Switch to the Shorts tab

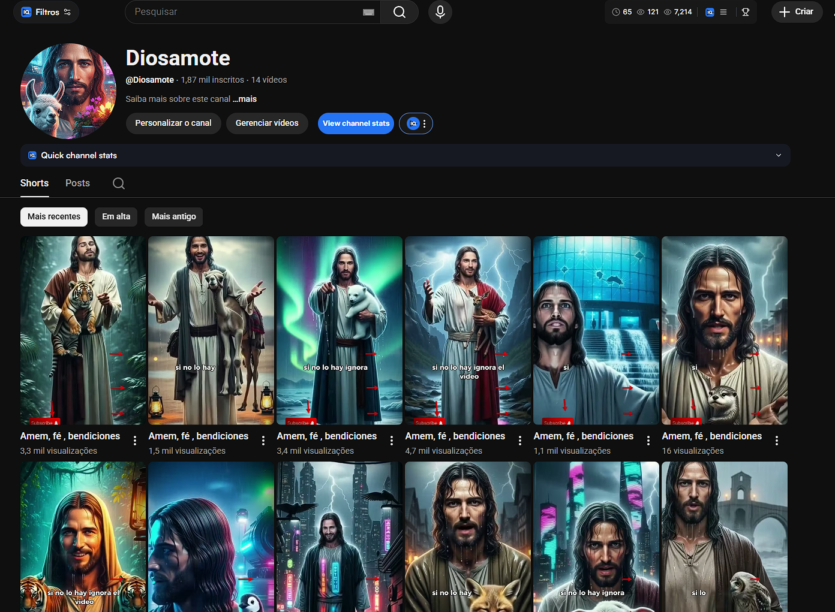35,183
